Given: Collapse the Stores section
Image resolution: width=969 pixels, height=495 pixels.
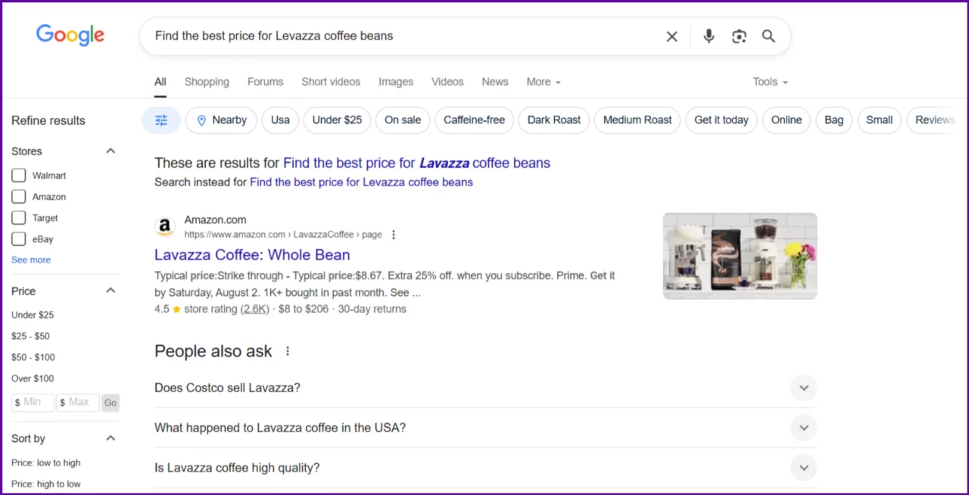Looking at the screenshot, I should (110, 150).
